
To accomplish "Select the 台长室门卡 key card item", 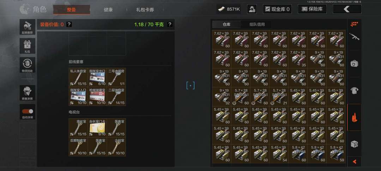I will click(97, 127).
